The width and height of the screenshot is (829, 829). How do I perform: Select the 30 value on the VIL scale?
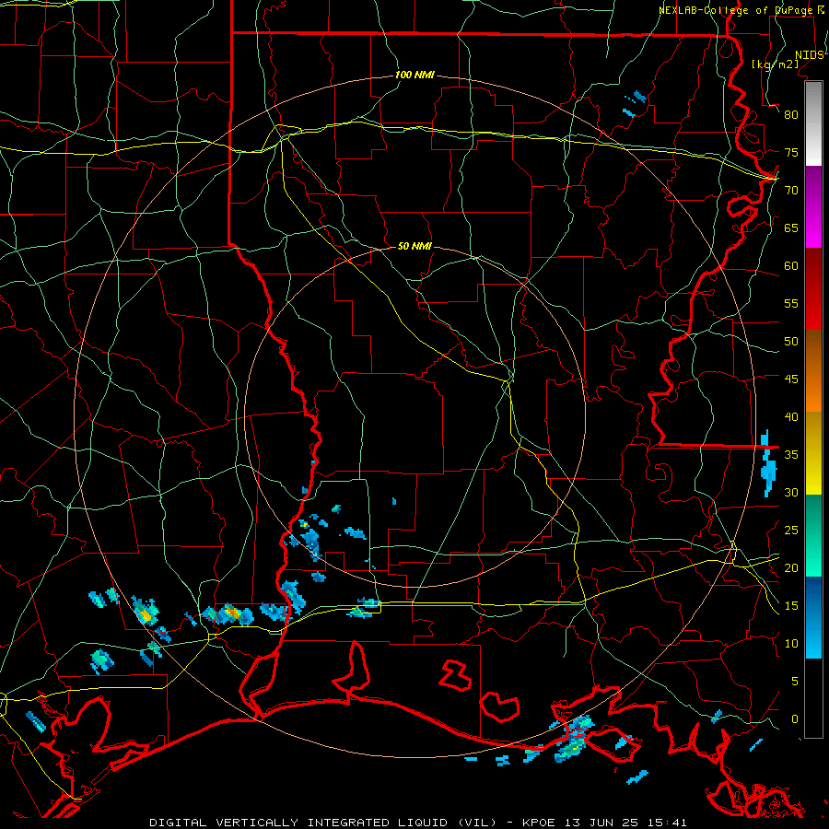click(791, 493)
